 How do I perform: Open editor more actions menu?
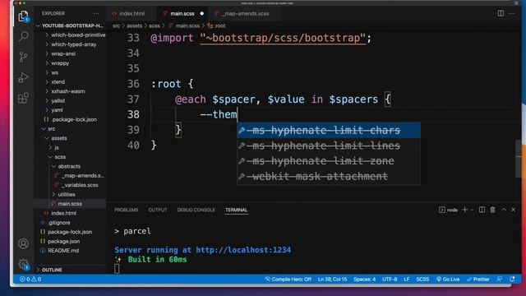coord(511,13)
